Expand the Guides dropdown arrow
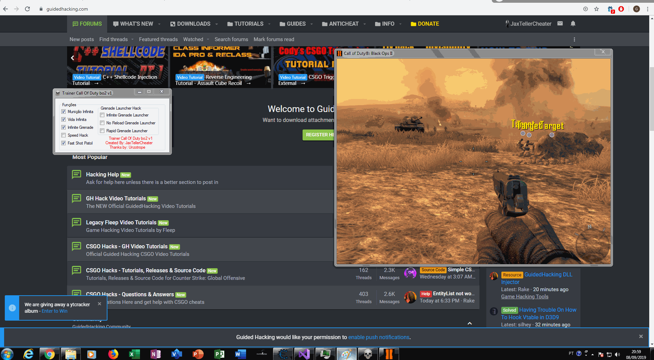Image resolution: width=654 pixels, height=360 pixels. tap(312, 24)
